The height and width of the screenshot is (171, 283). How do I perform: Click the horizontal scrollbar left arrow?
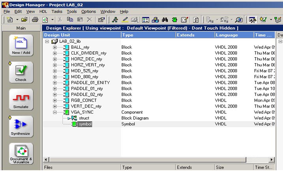tap(46, 160)
